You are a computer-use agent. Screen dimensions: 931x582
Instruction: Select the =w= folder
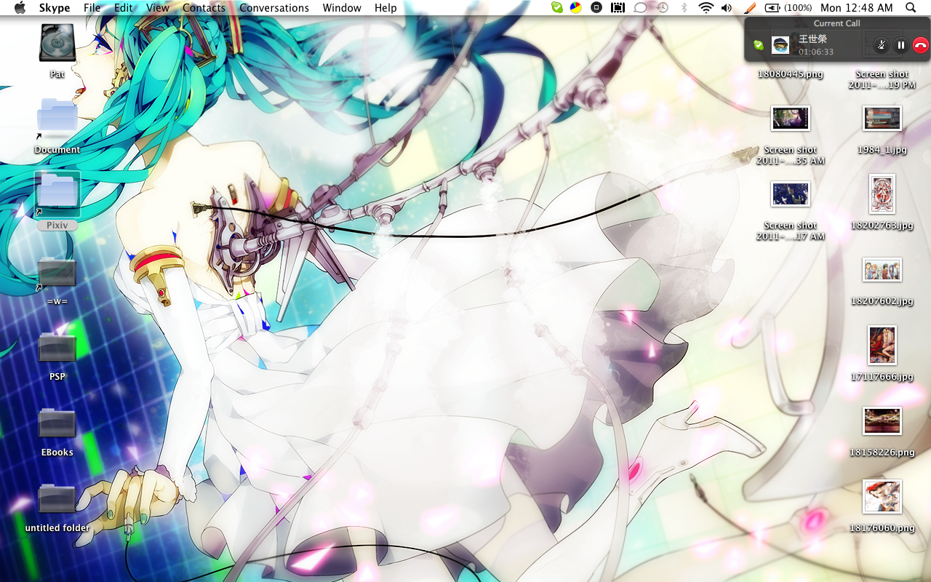(57, 272)
